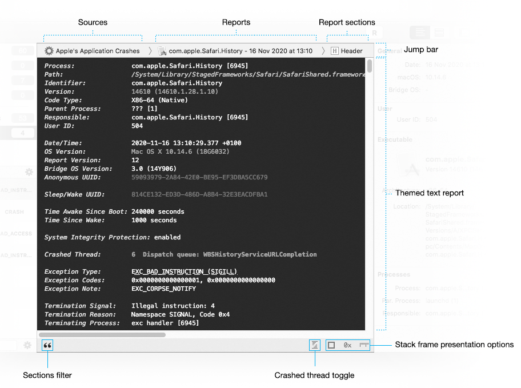Click the Illegal instruction: 4 termination signal
Screen dimensions: 521x388
tap(173, 306)
